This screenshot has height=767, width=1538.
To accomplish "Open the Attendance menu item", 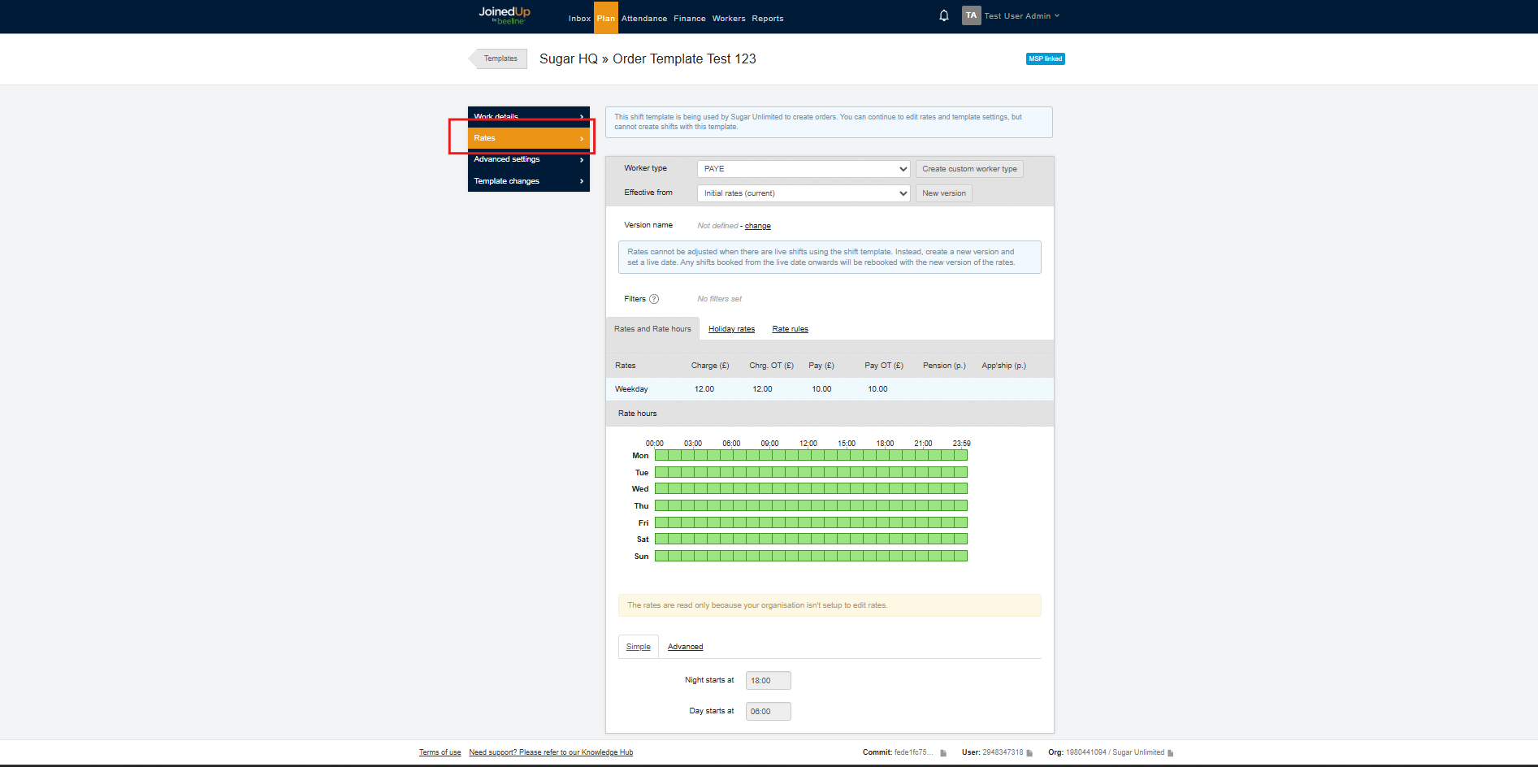I will (643, 18).
